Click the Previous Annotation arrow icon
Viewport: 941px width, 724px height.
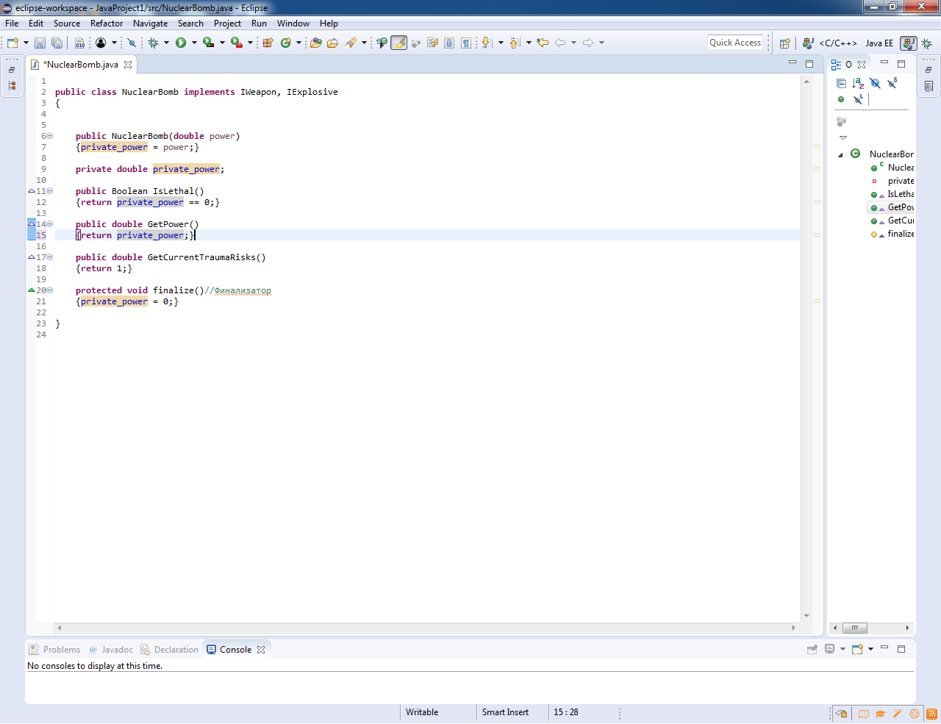[x=515, y=43]
